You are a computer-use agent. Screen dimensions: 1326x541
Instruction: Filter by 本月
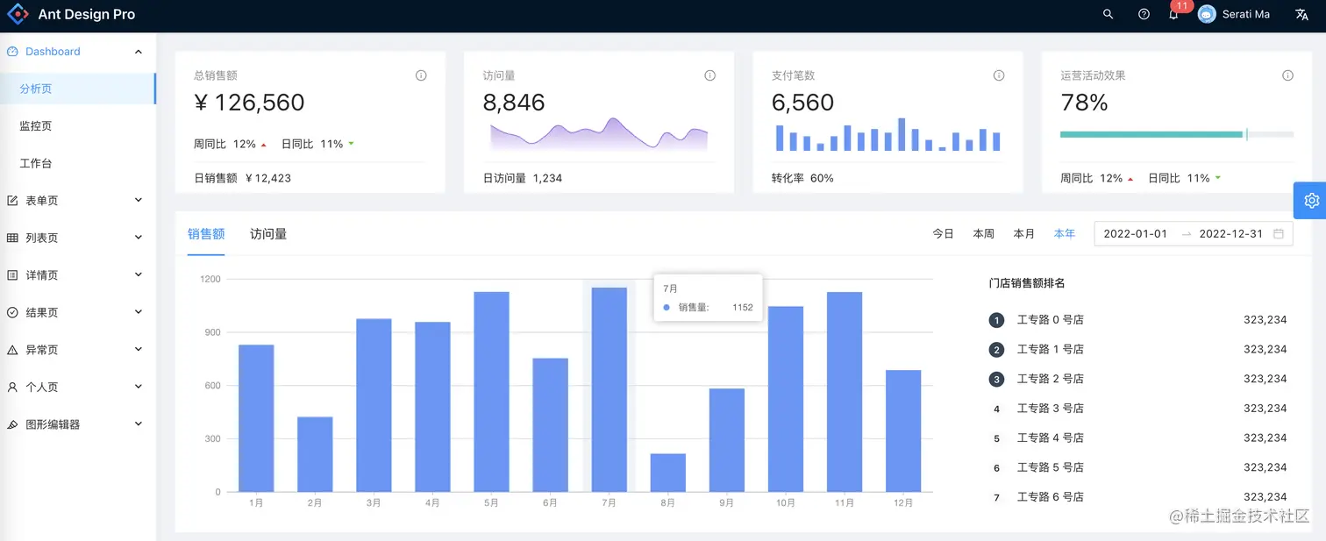pyautogui.click(x=1023, y=234)
